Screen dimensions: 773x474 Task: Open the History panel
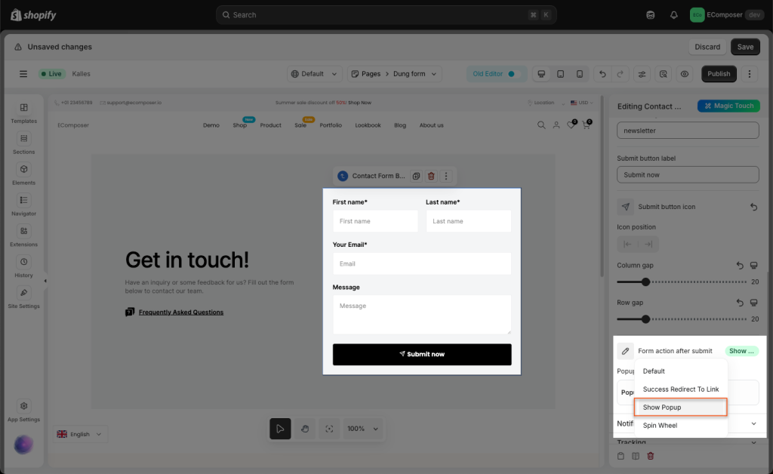click(23, 266)
